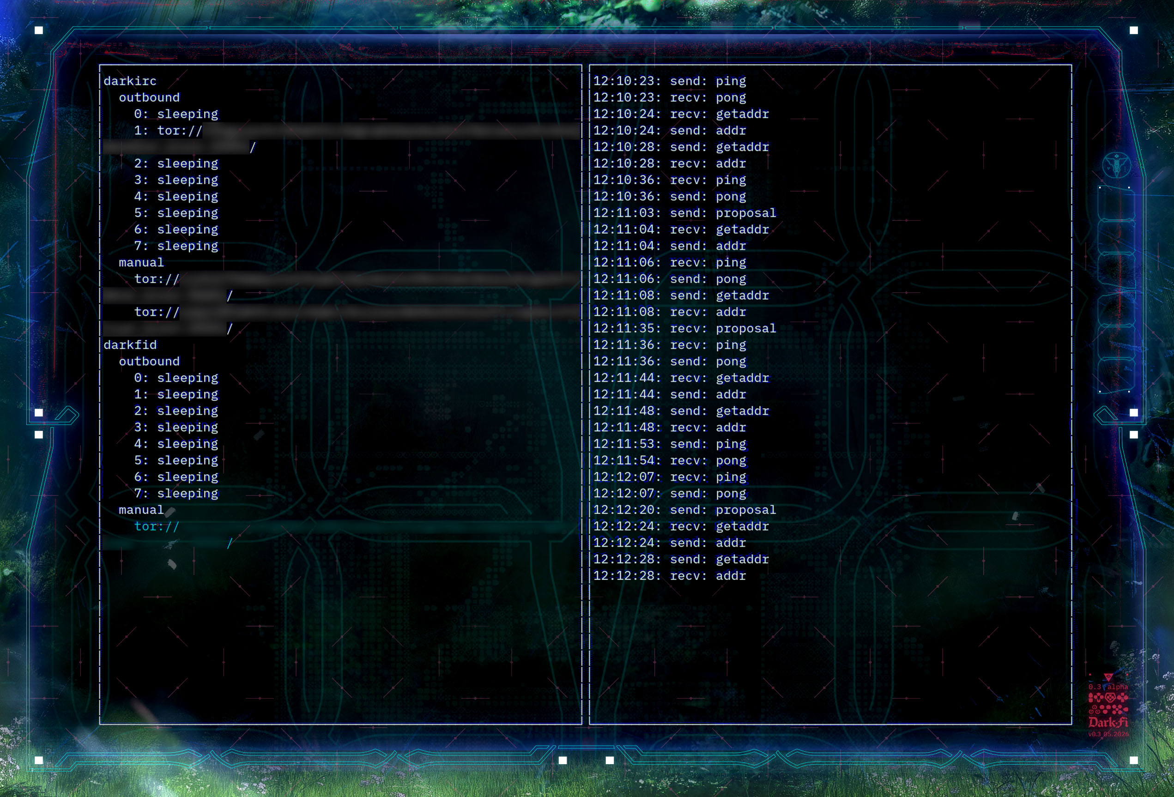Click log line "12:10:24: recv: getaddr"

click(x=681, y=114)
